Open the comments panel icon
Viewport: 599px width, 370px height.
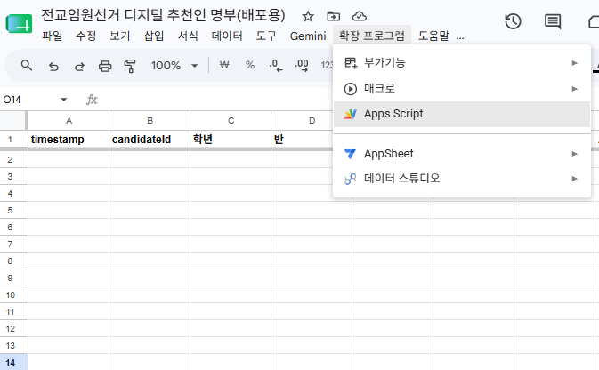coord(553,21)
